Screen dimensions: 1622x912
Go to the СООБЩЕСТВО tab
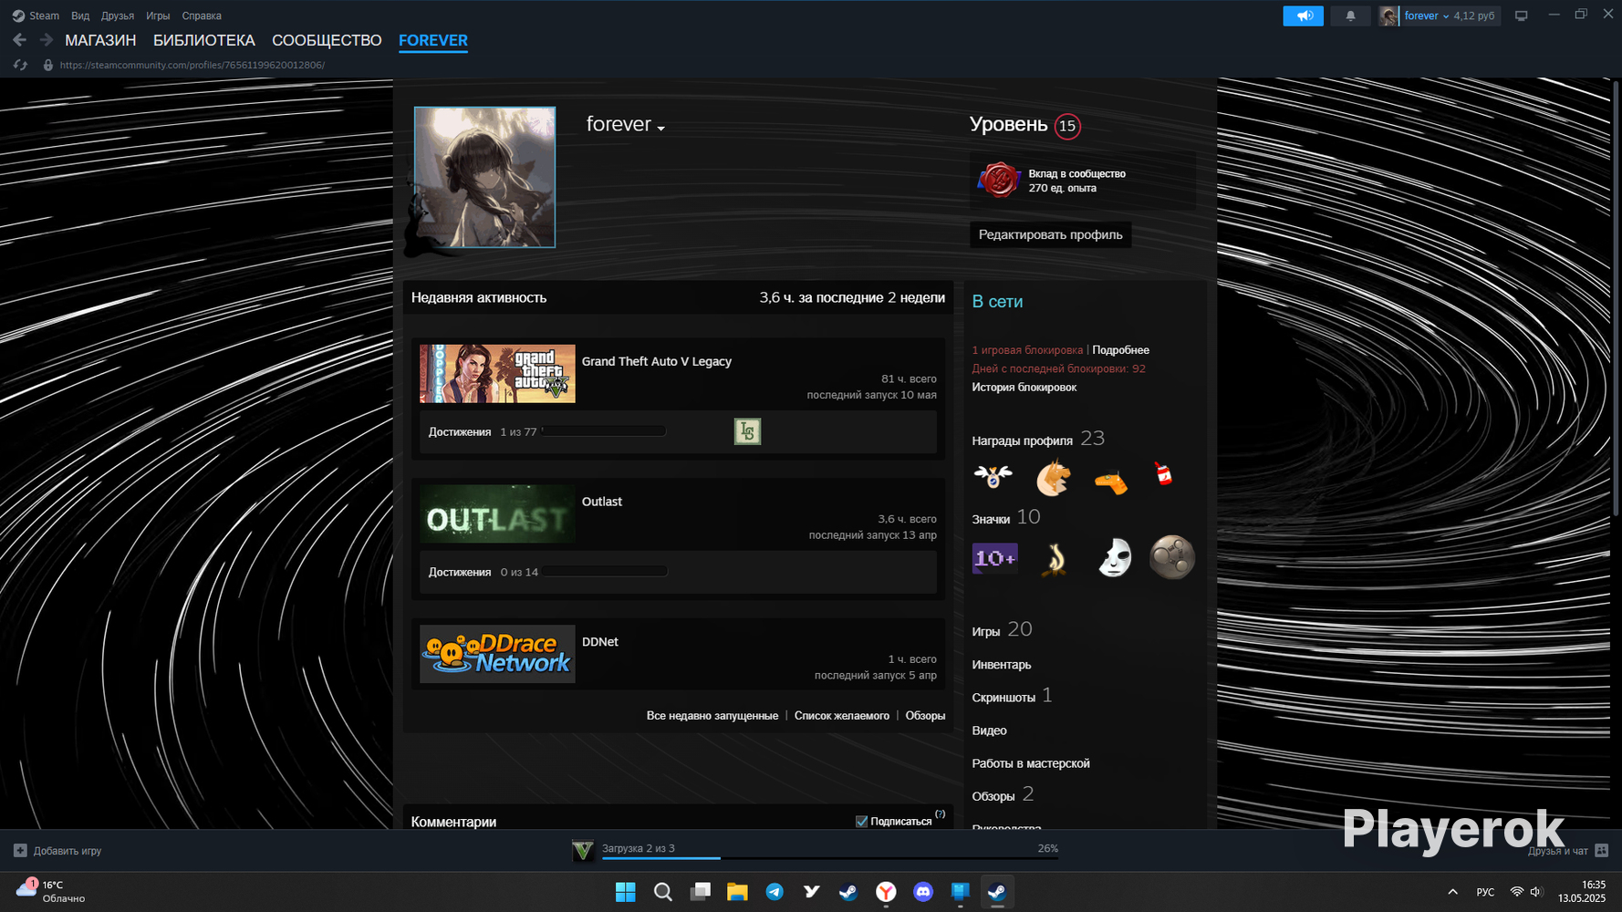(x=327, y=40)
